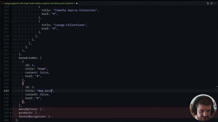
Task: Expand the folded footerNavigation block arrow
Action: [x=11, y=116]
